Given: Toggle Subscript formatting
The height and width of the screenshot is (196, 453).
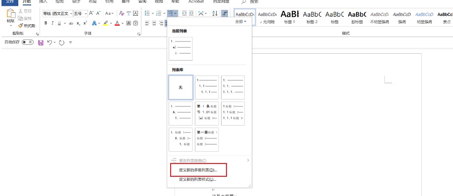Looking at the screenshot, I should click(x=78, y=23).
